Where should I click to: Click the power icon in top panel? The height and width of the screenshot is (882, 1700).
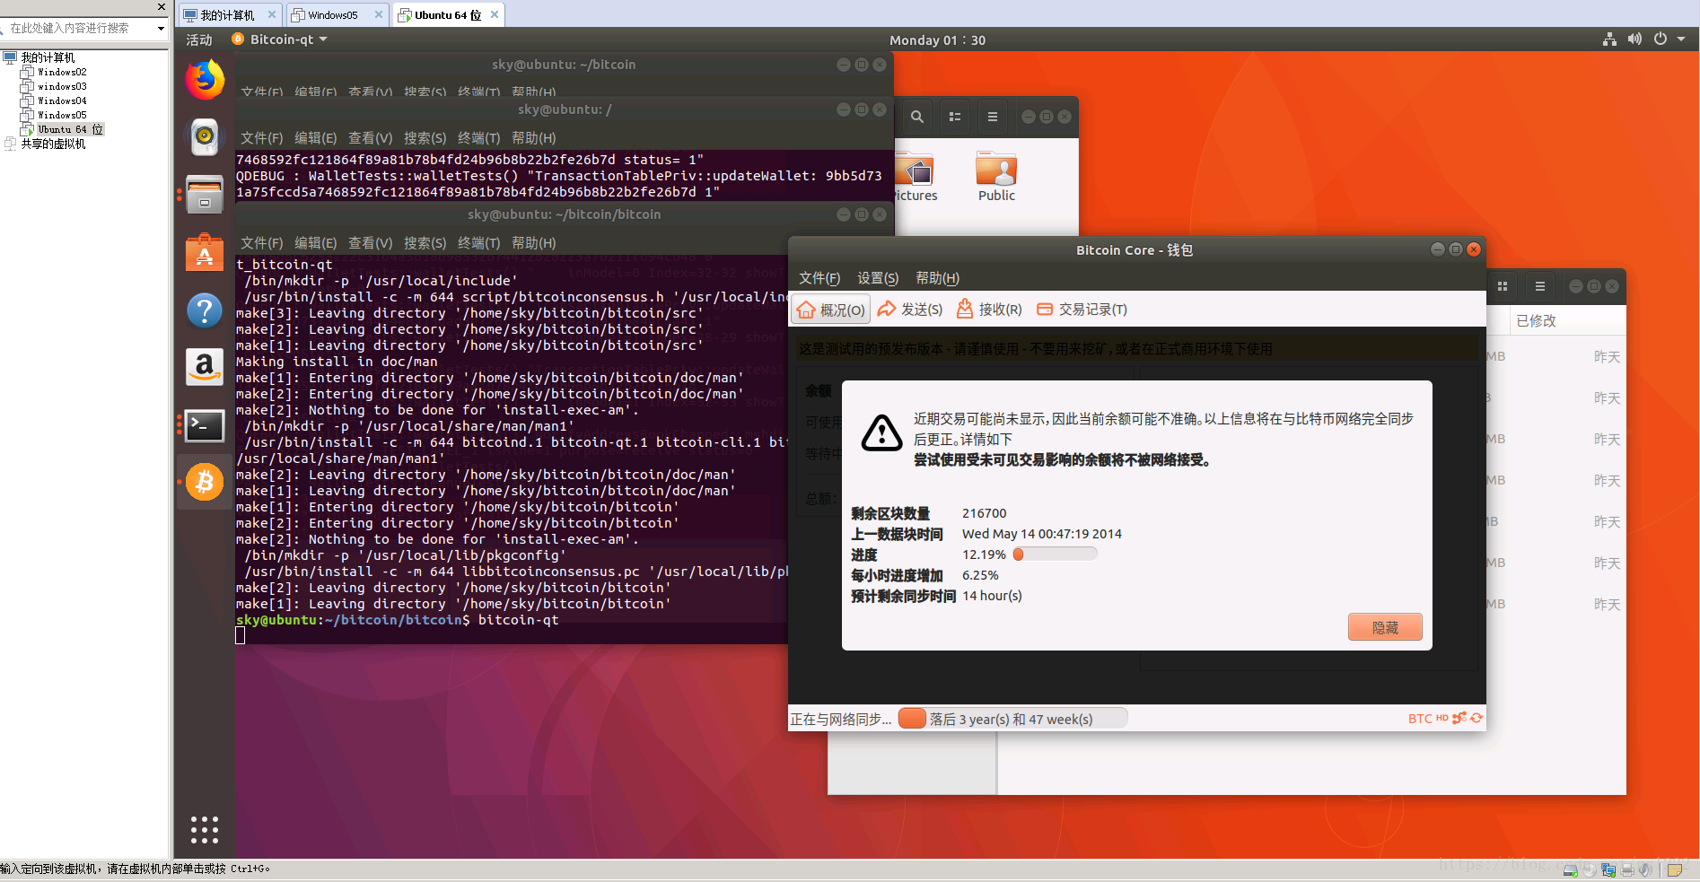[x=1661, y=39]
